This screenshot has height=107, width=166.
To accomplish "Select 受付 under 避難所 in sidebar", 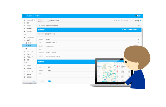I will [29, 43].
